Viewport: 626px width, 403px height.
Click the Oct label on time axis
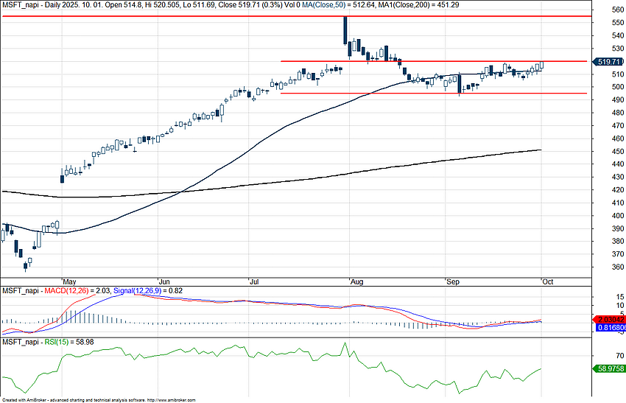point(546,281)
